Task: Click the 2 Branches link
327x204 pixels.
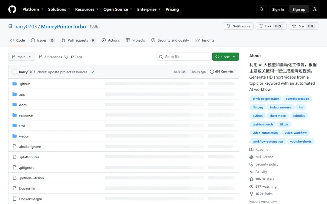Action: (50, 57)
